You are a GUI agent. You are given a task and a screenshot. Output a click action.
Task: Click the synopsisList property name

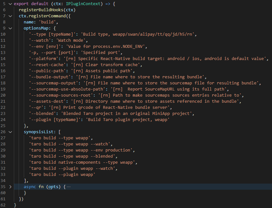[39, 132]
